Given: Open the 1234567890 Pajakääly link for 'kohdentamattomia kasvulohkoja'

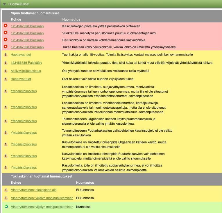Looking at the screenshot, I should (x=28, y=40).
